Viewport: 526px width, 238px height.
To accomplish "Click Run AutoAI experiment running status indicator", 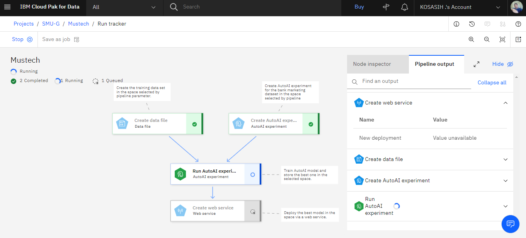I will 252,175.
